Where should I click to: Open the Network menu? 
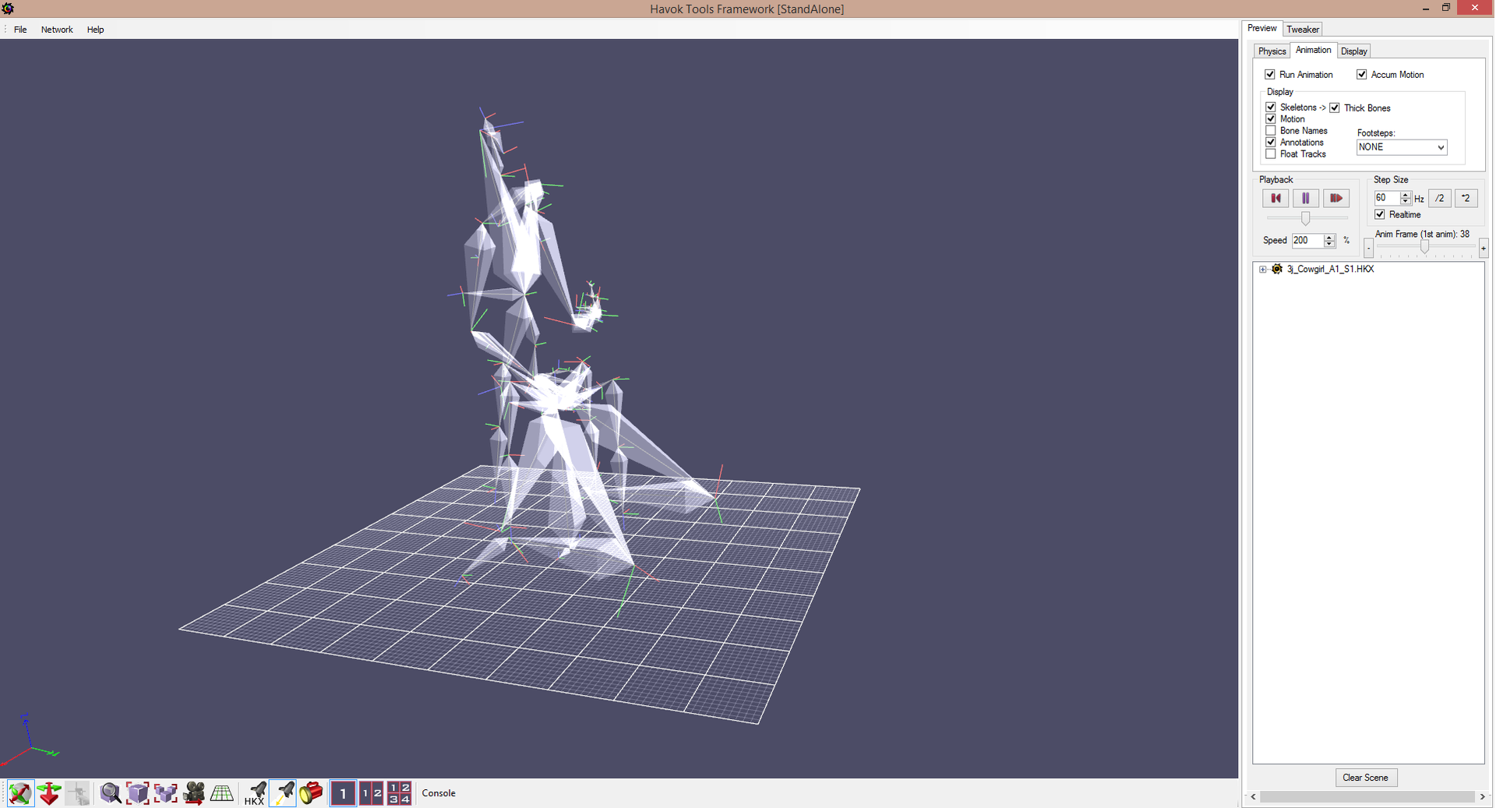57,30
